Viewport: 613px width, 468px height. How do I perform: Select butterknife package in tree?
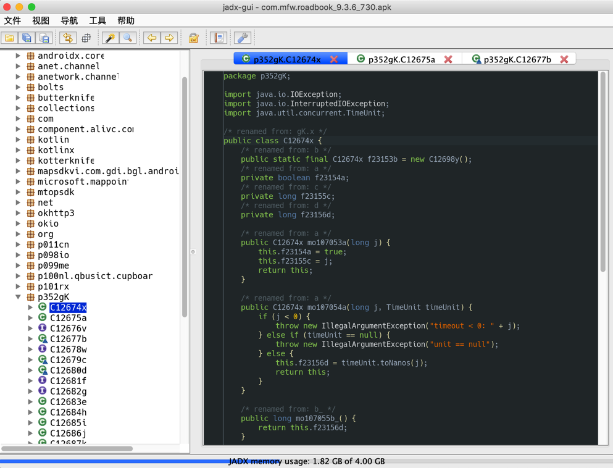[65, 98]
